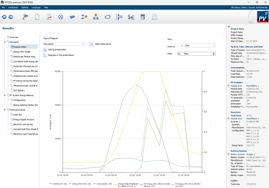This screenshot has width=269, height=188.
Task: Open the results calculator toolbar icon
Action: point(143,17)
